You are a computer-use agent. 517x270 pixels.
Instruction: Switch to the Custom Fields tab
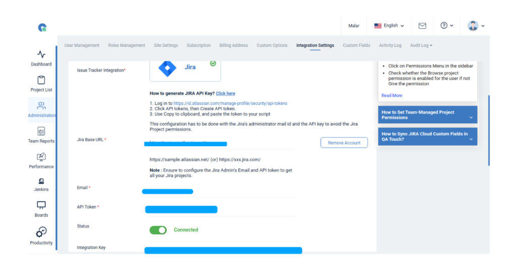click(356, 45)
